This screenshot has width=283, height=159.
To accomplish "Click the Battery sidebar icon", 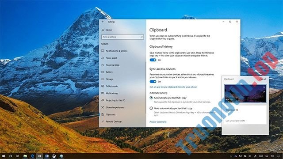I will pos(103,72).
